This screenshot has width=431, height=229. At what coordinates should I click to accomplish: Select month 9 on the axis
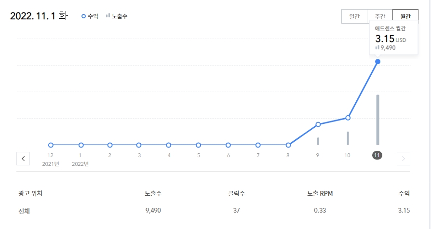pos(318,155)
